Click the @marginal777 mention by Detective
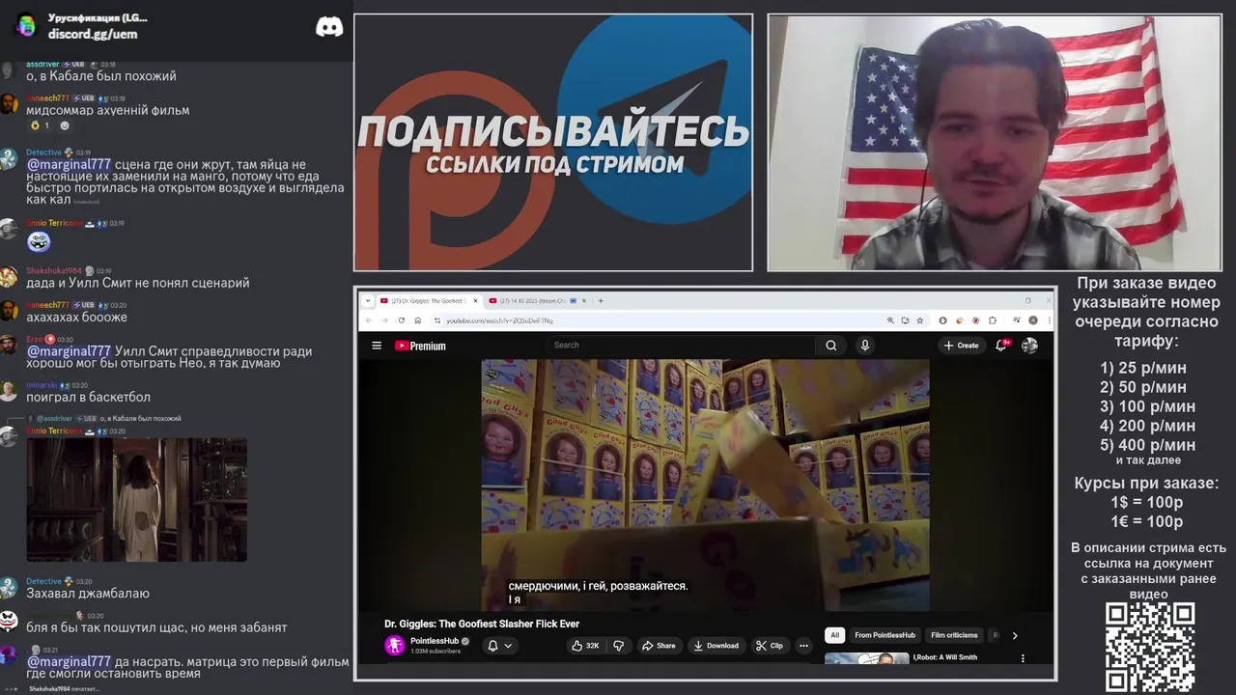1236x695 pixels. pos(69,164)
